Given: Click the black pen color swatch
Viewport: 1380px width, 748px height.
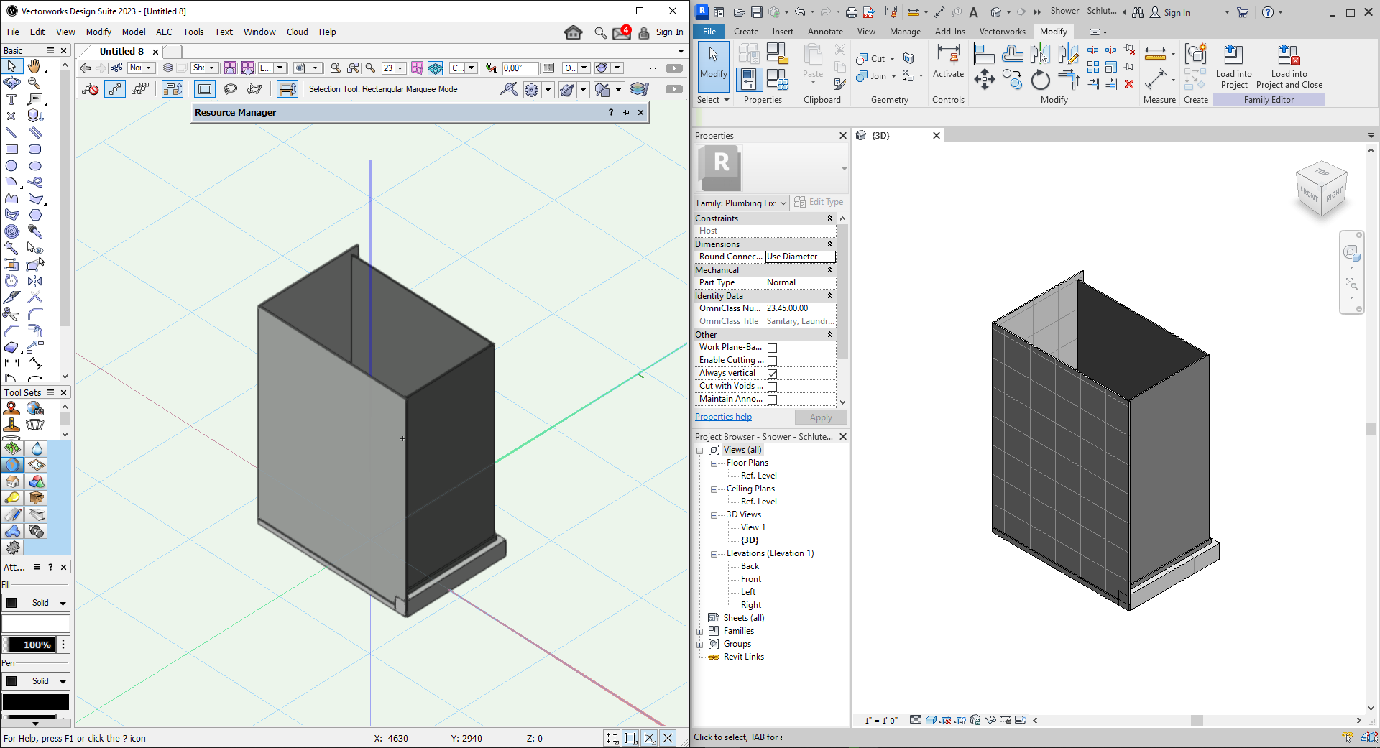Looking at the screenshot, I should (x=36, y=702).
